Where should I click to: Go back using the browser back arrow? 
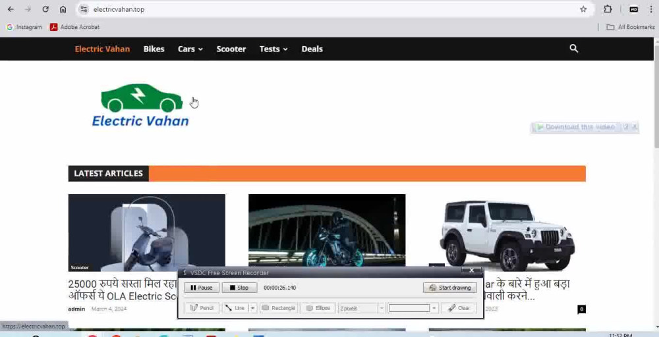coord(11,9)
